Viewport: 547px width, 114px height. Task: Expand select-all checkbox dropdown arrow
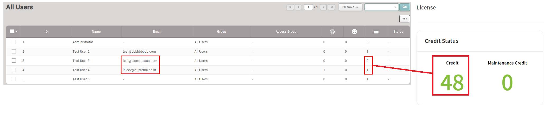16,32
